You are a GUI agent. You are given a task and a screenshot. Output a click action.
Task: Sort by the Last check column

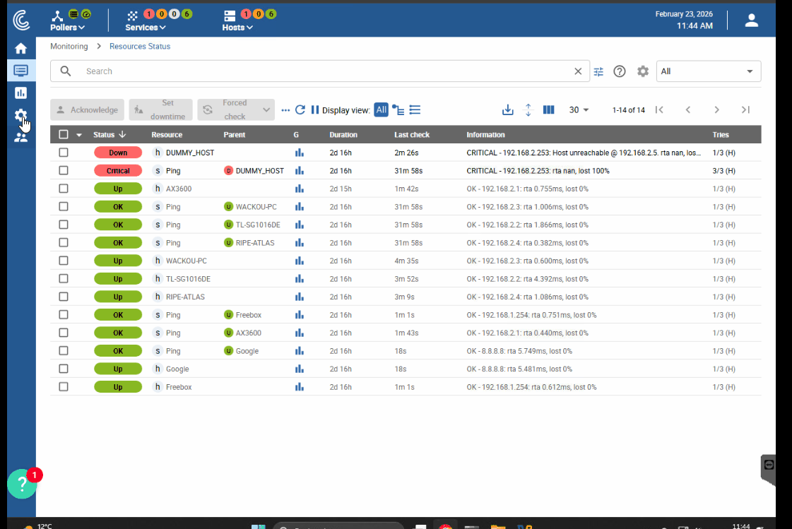pyautogui.click(x=412, y=135)
